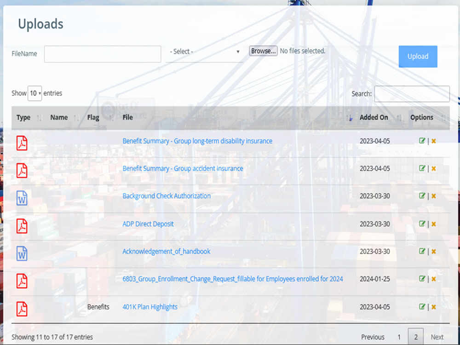
Task: Edit the Group long-term disability insurance entry
Action: pyautogui.click(x=422, y=141)
